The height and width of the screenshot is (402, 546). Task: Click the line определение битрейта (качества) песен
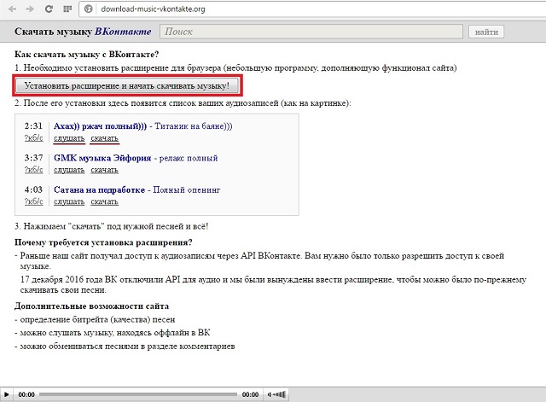point(97,319)
